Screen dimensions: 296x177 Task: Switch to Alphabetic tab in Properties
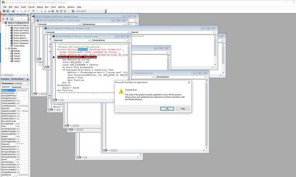[x=6, y=87]
